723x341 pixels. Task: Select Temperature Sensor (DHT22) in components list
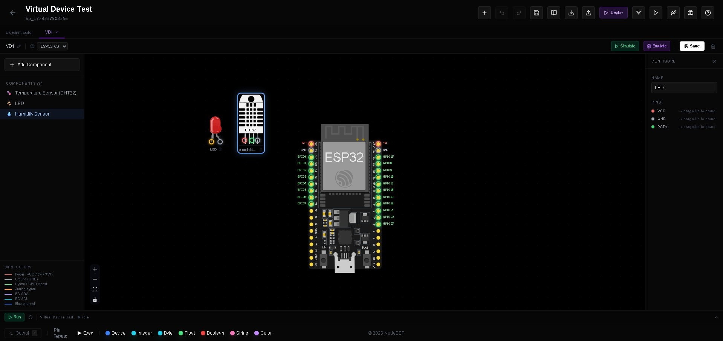42,93
